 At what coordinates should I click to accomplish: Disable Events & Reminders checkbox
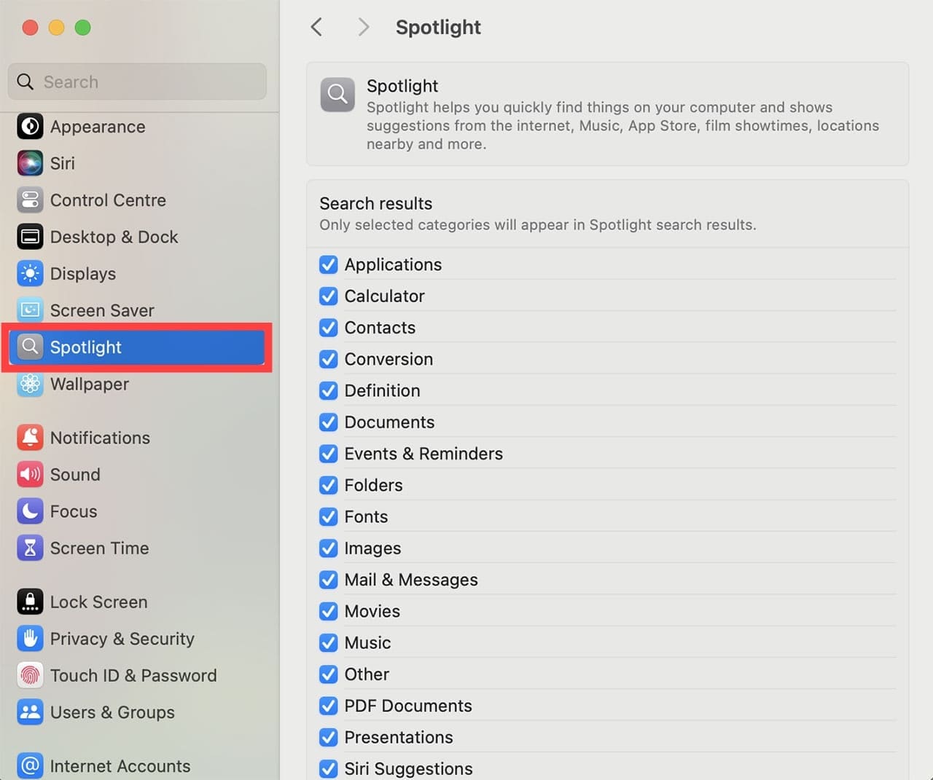pyautogui.click(x=329, y=454)
